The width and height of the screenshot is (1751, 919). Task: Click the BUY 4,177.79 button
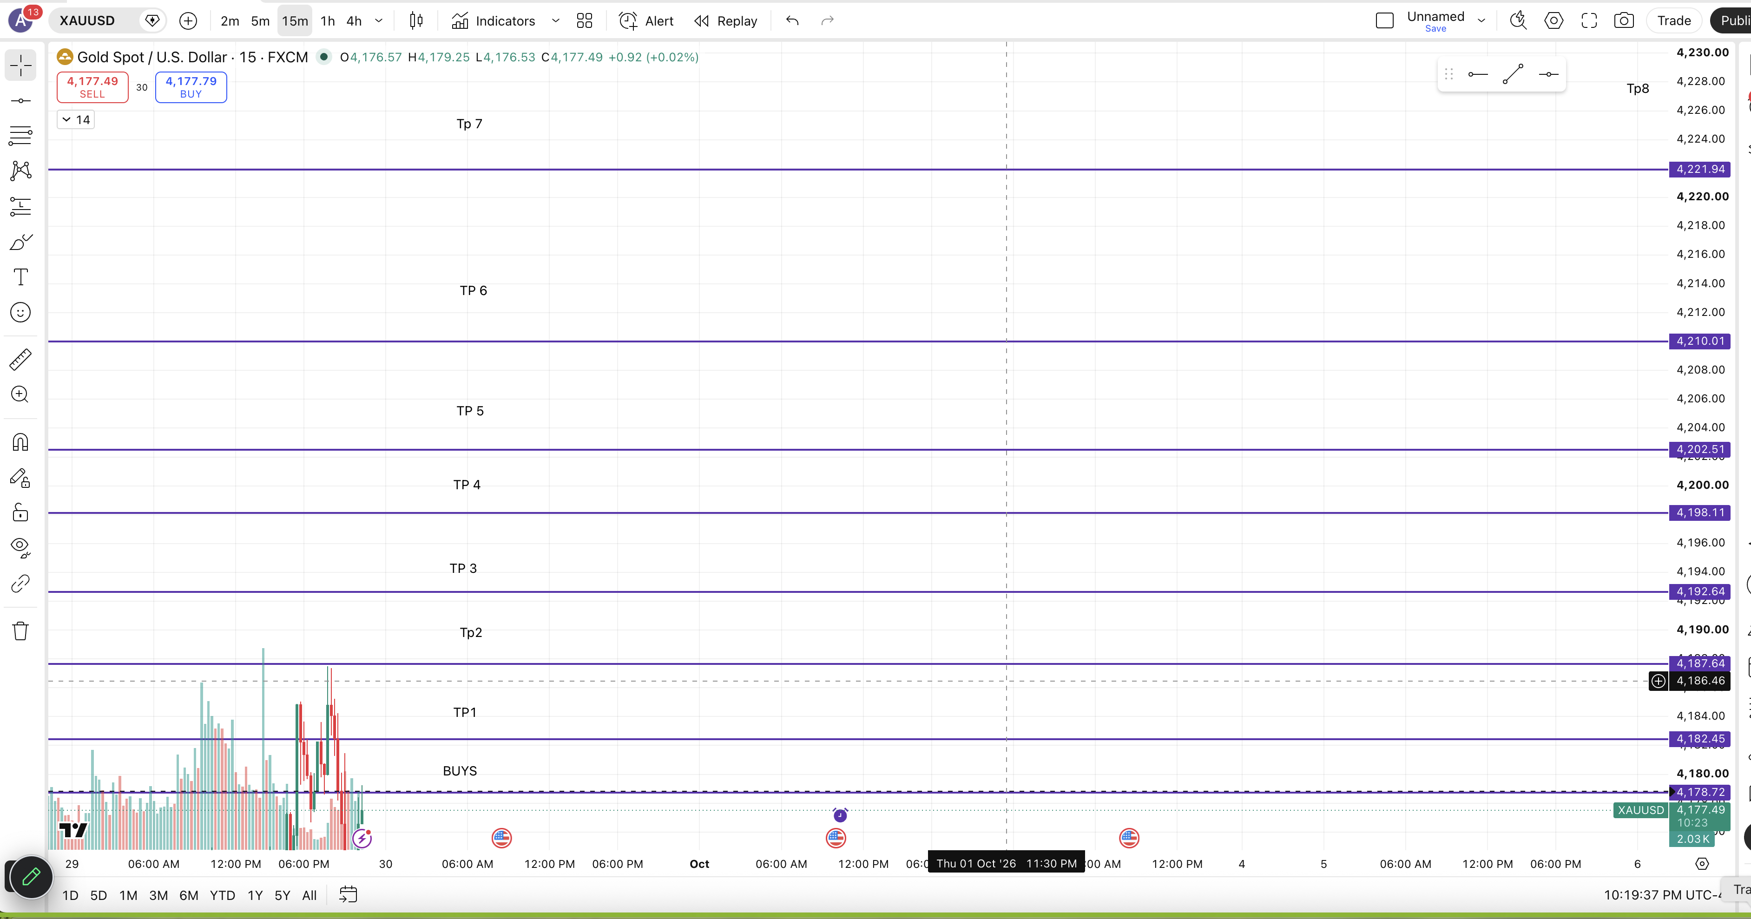pyautogui.click(x=191, y=87)
